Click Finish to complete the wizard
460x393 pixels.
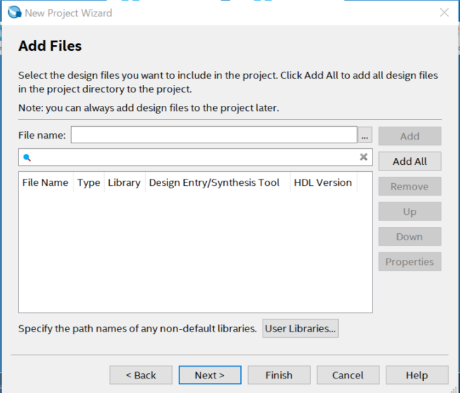coord(279,375)
